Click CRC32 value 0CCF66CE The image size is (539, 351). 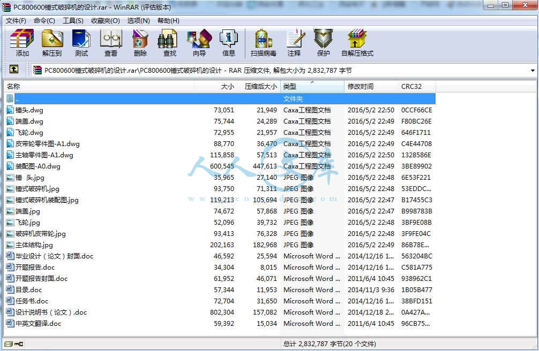click(x=417, y=110)
